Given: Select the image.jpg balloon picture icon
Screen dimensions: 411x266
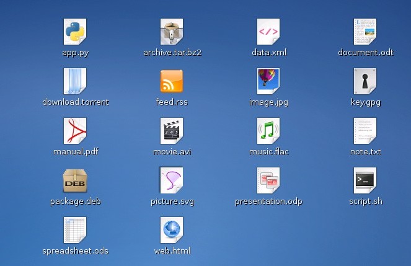Looking at the screenshot, I should coord(268,81).
